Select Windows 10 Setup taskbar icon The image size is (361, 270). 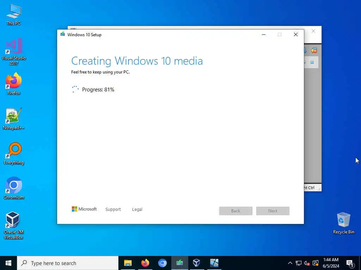(x=179, y=263)
